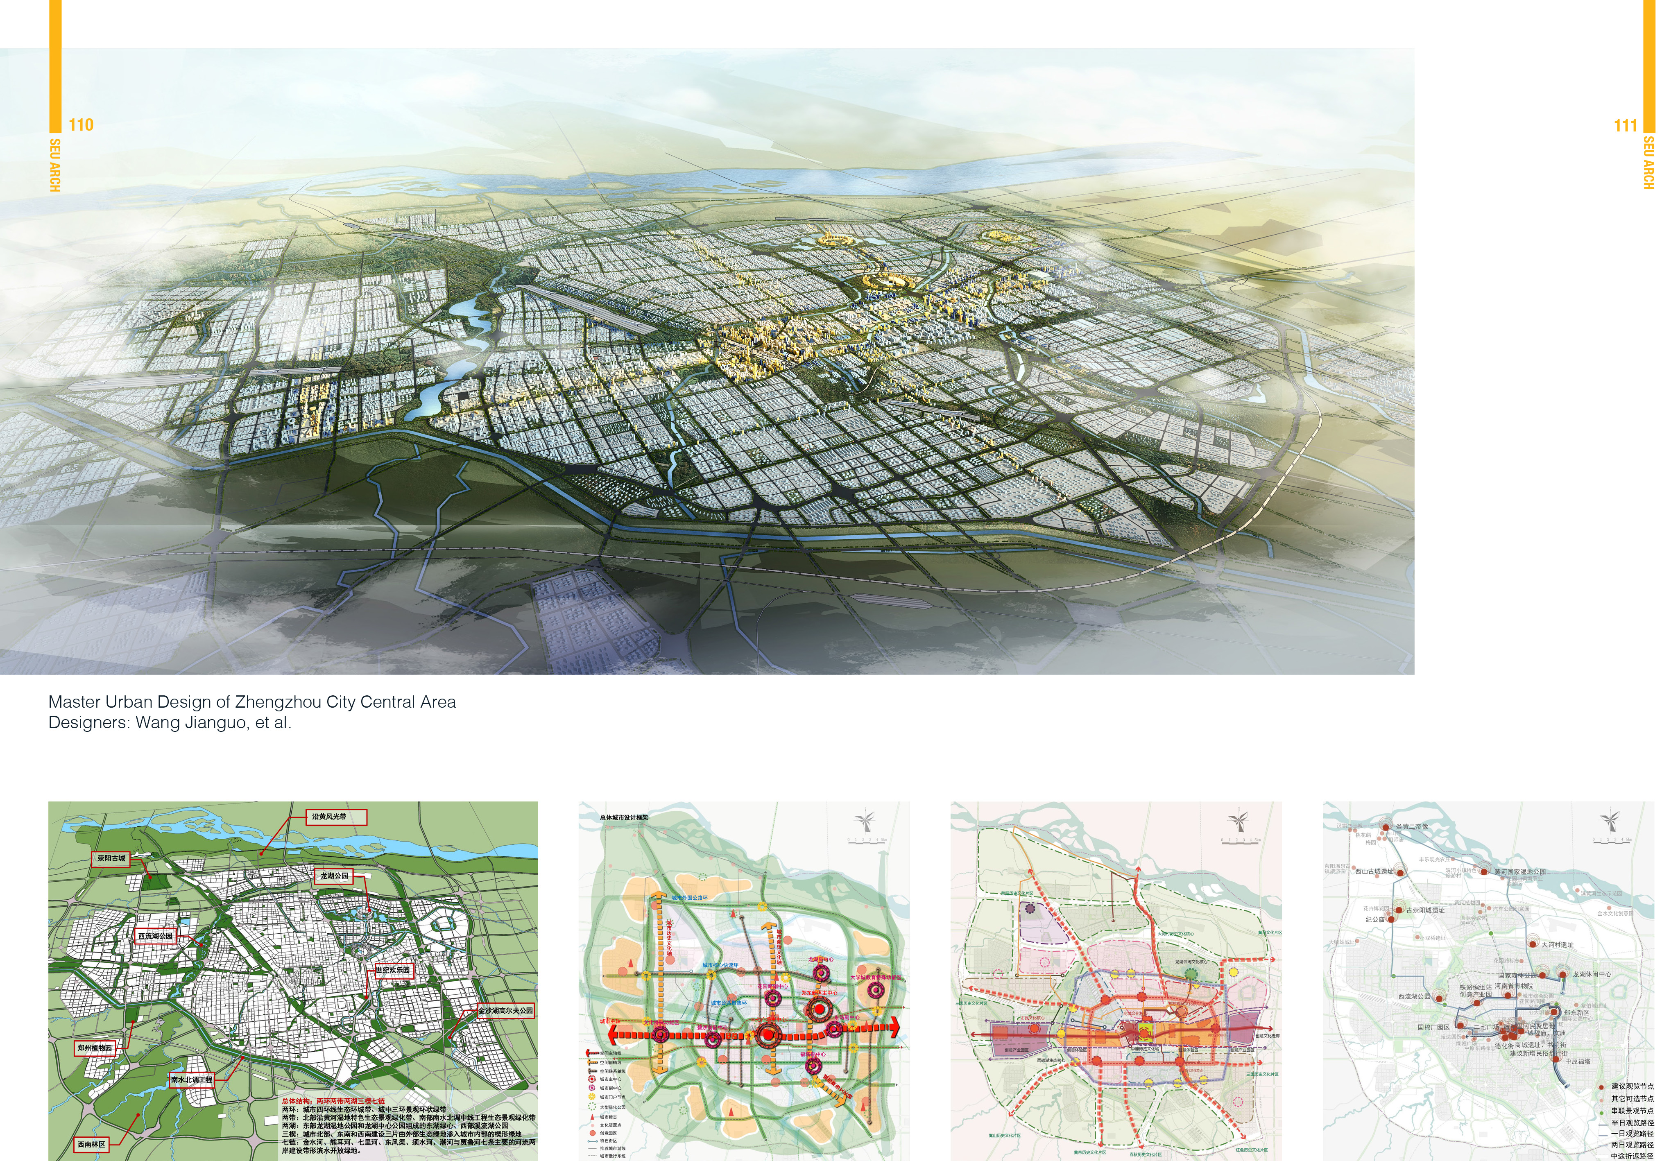Click the red 空间主轴线 arrow legend symbol
The height and width of the screenshot is (1161, 1662).
[592, 1053]
